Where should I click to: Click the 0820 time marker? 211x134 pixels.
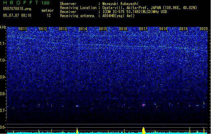pos(204,29)
